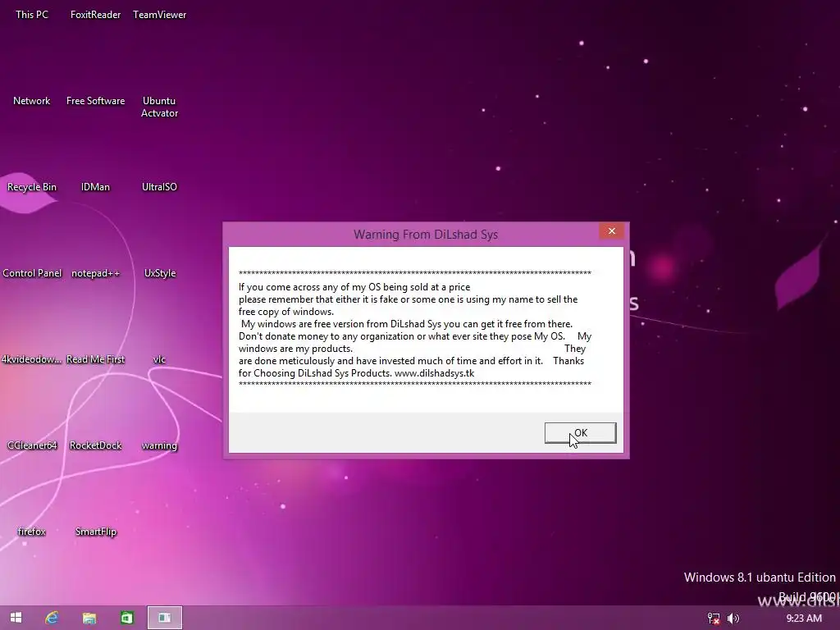Select RocketDock desktop shortcut
The height and width of the screenshot is (630, 840).
pyautogui.click(x=95, y=445)
